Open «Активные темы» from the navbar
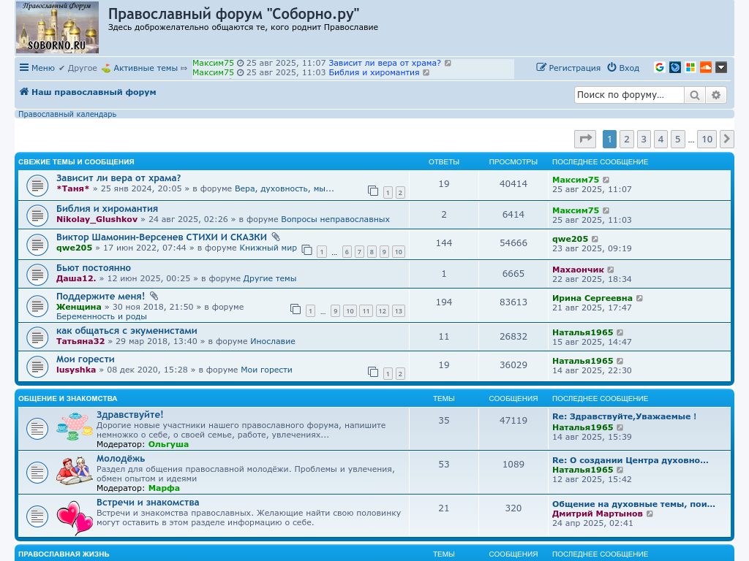 (145, 68)
